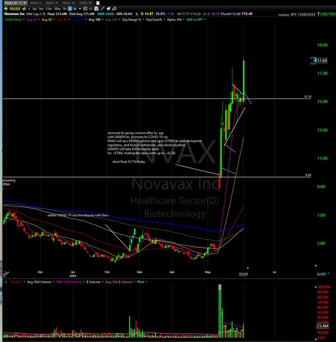This screenshot has height=342, width=336.
Task: Close the active NVAX-D tab
Action: [x=25, y=3]
